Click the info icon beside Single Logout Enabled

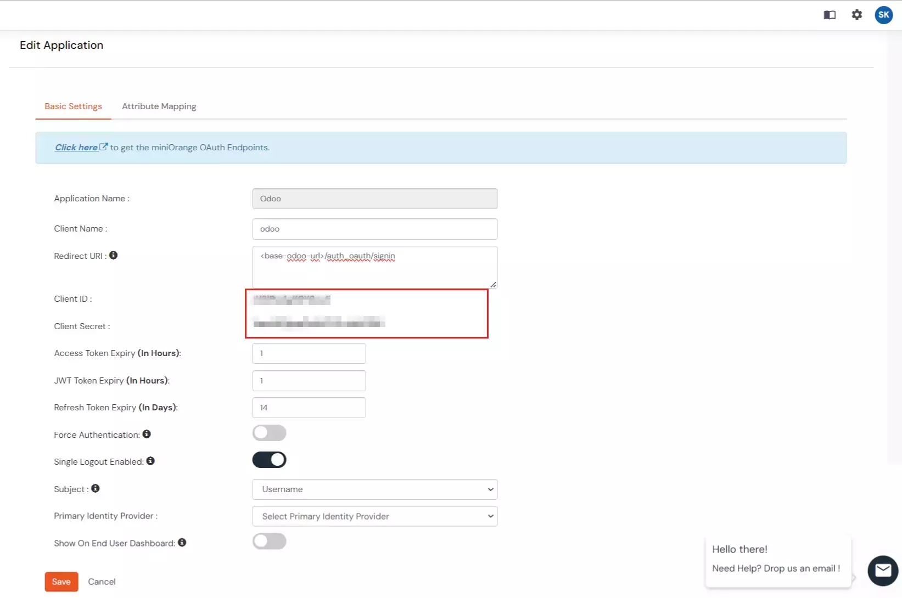coord(152,461)
